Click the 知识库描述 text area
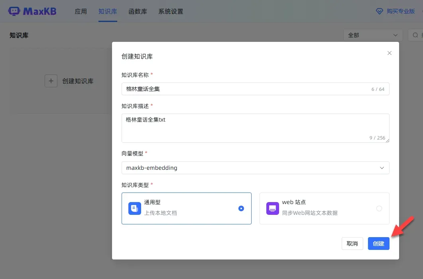Screen dimensions: 423x279 255,128
